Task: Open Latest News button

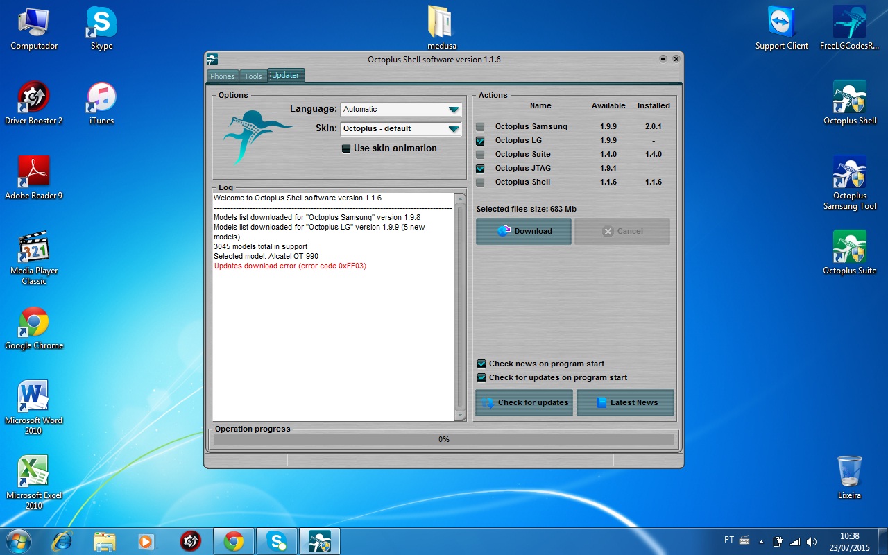Action: coord(625,402)
